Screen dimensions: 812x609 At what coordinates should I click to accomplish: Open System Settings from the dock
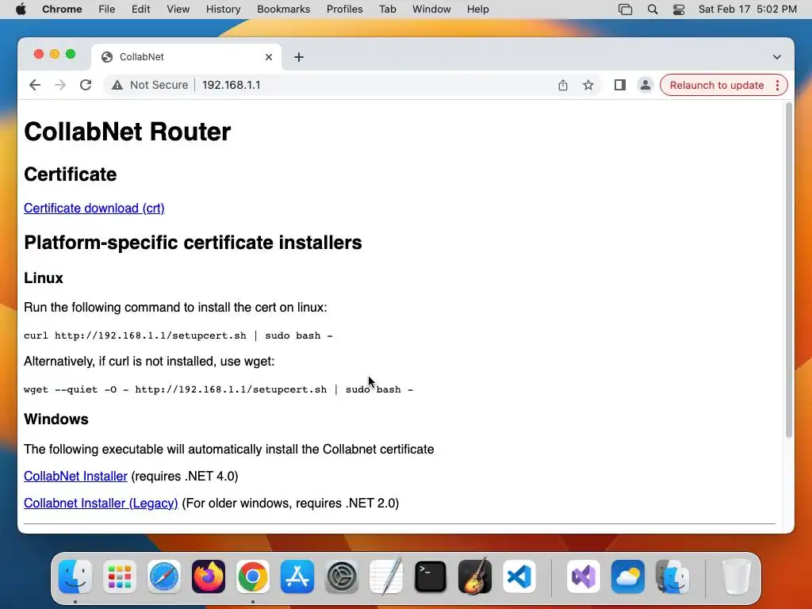click(342, 576)
